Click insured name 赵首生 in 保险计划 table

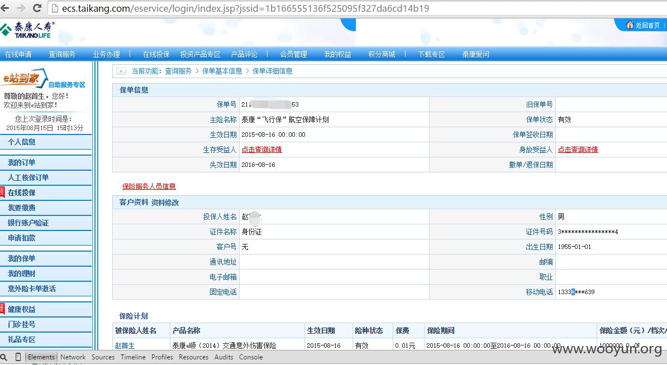pos(125,345)
